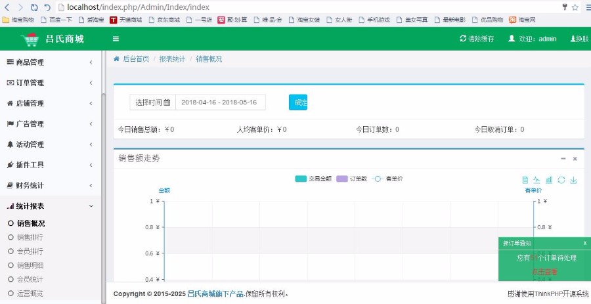Expand the 店铺管理 menu

coord(51,104)
